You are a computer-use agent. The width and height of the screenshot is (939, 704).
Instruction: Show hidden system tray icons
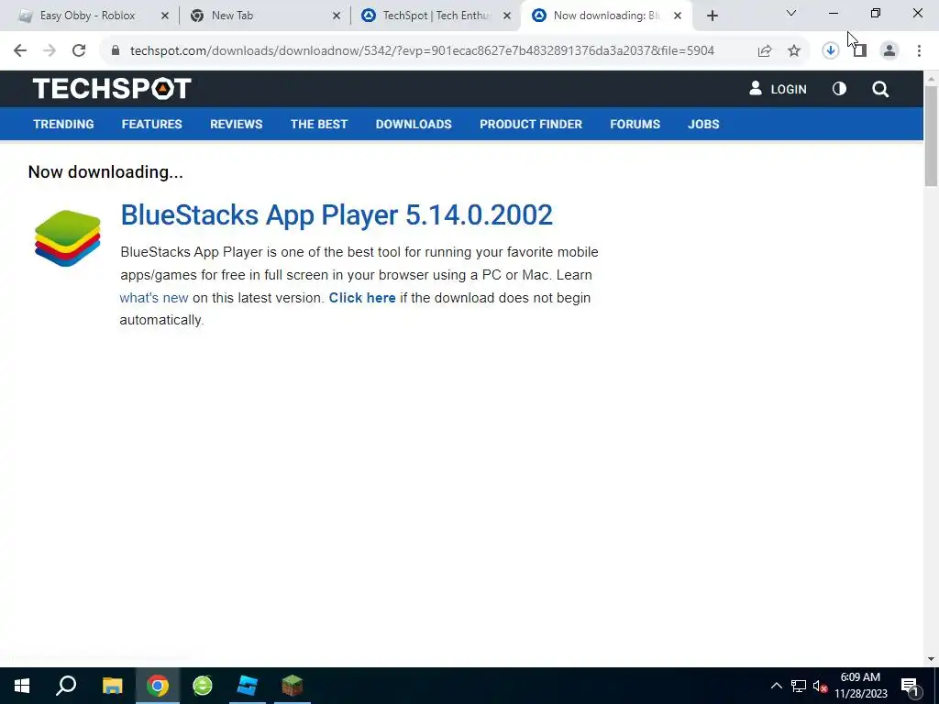pyautogui.click(x=776, y=686)
